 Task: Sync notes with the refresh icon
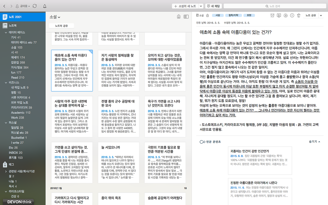pos(35,6)
